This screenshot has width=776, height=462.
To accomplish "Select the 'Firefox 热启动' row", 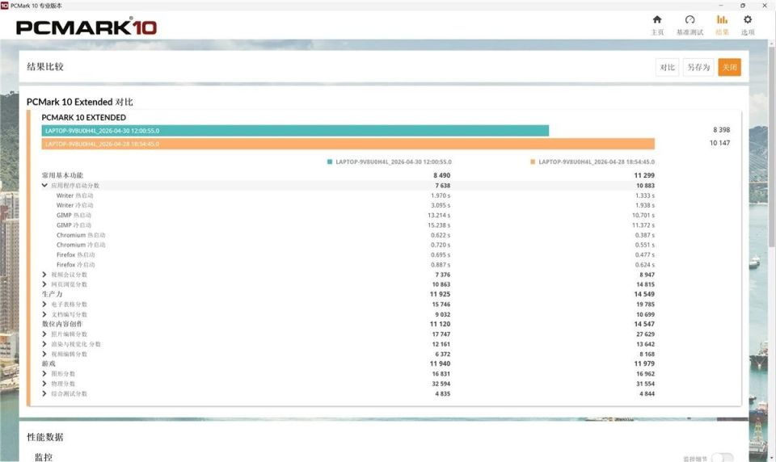I will [348, 254].
